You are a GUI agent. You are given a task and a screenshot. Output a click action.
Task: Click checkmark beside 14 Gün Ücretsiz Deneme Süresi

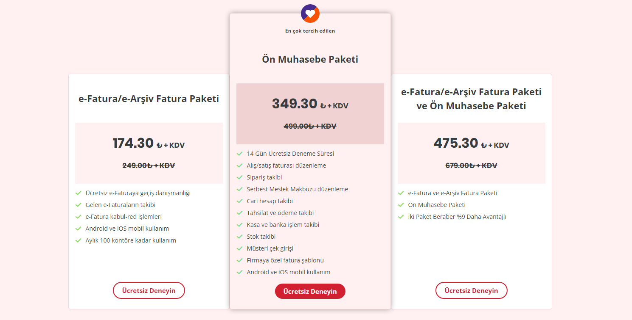pos(240,154)
